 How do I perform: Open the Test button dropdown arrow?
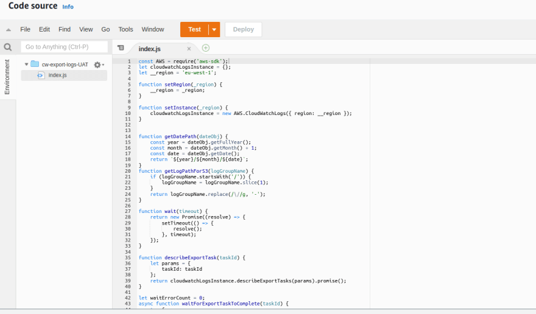(x=214, y=30)
